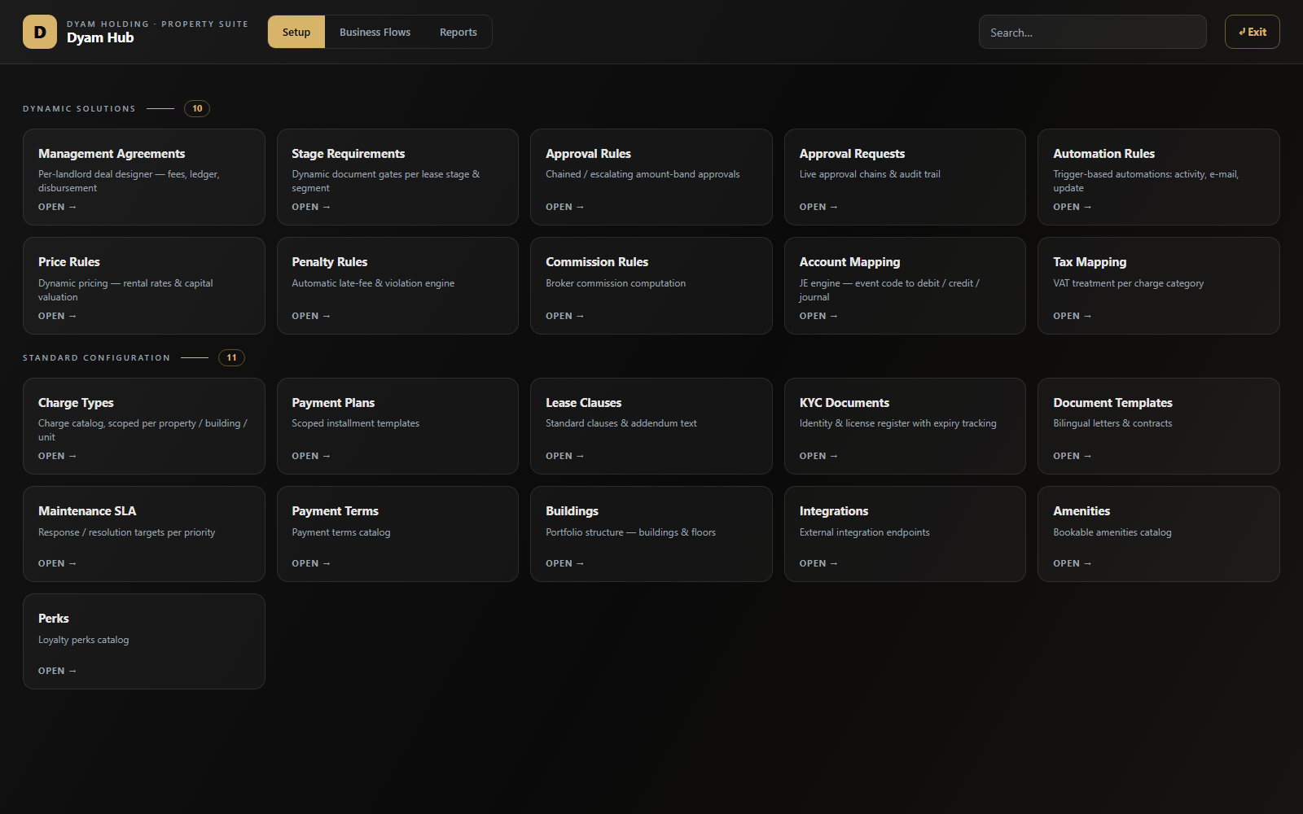Click OPEN under Document Templates
Image resolution: width=1303 pixels, height=814 pixels.
click(1072, 456)
